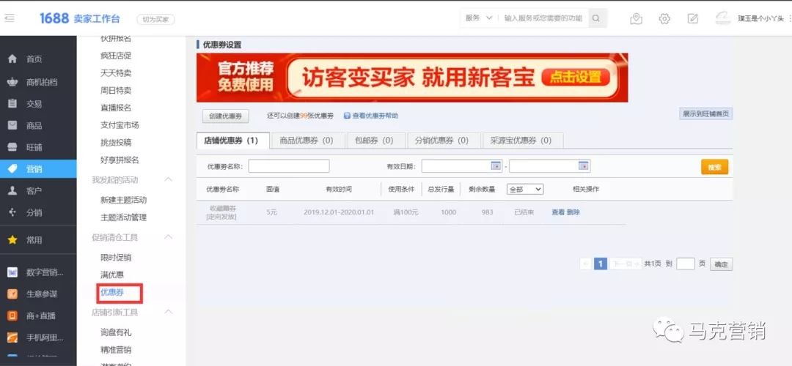792x366 pixels.
Task: Click the 创建优惠券 button
Action: click(x=226, y=116)
